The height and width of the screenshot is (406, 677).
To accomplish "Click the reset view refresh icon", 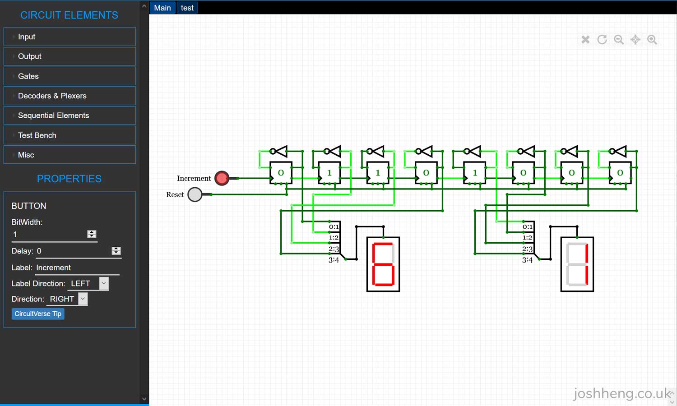I will pos(602,40).
